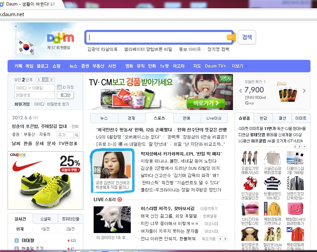The image size is (317, 252).
Task: Open the search suggestions dropdown arrow
Action: click(230, 37)
